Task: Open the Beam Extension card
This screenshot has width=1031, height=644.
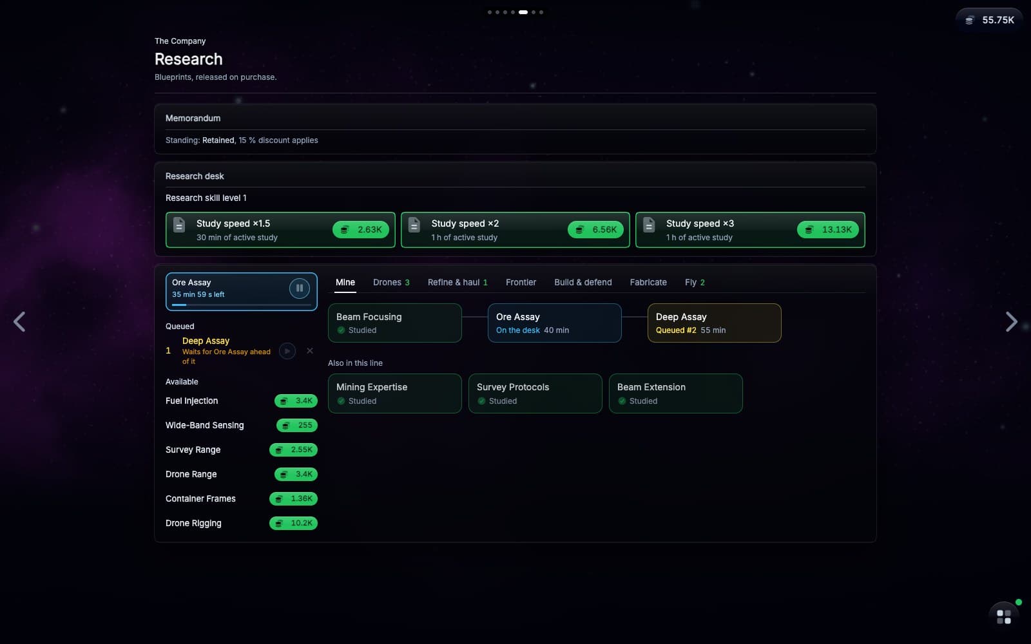Action: (x=676, y=393)
